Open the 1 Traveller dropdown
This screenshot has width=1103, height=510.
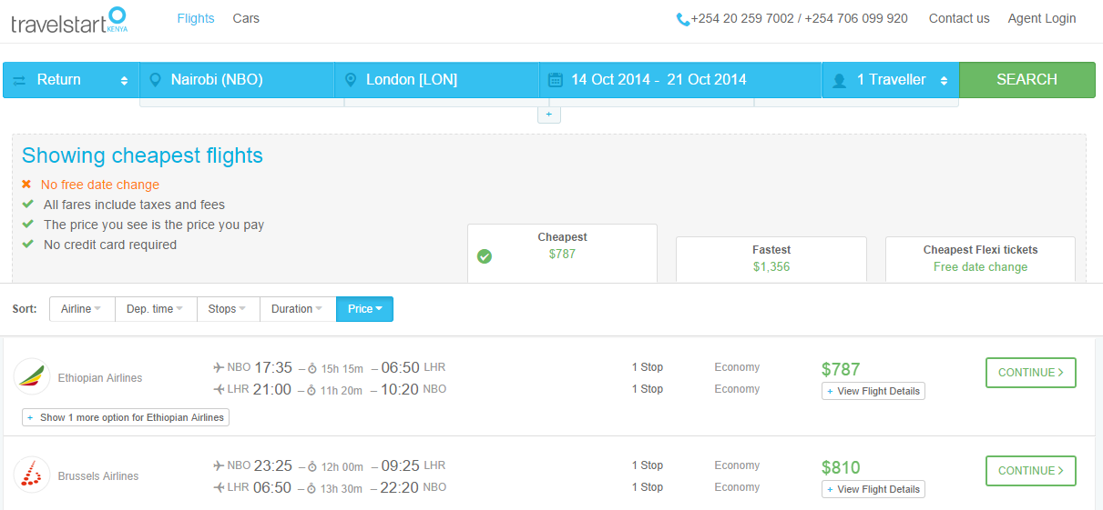(891, 80)
